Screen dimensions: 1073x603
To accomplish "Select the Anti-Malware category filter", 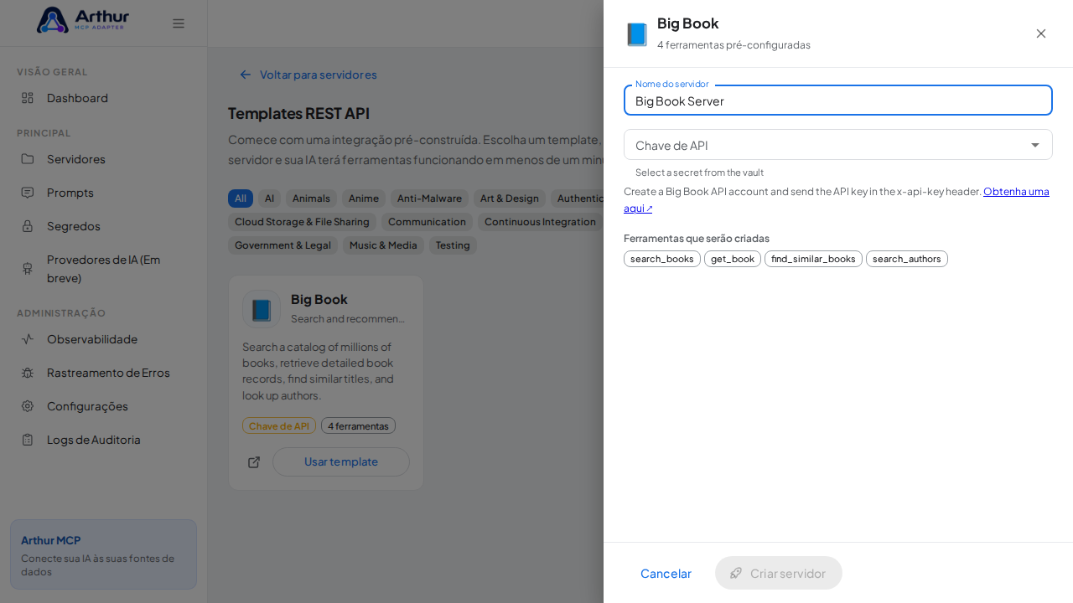I will [x=429, y=198].
